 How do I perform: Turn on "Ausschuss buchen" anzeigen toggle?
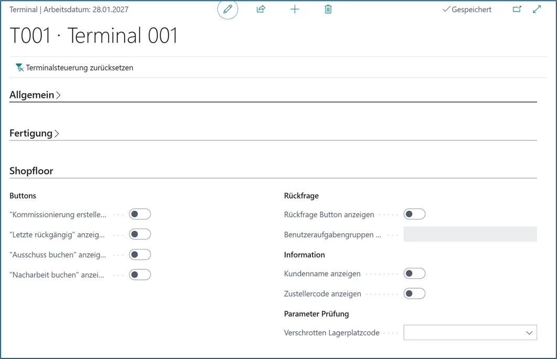coord(140,255)
